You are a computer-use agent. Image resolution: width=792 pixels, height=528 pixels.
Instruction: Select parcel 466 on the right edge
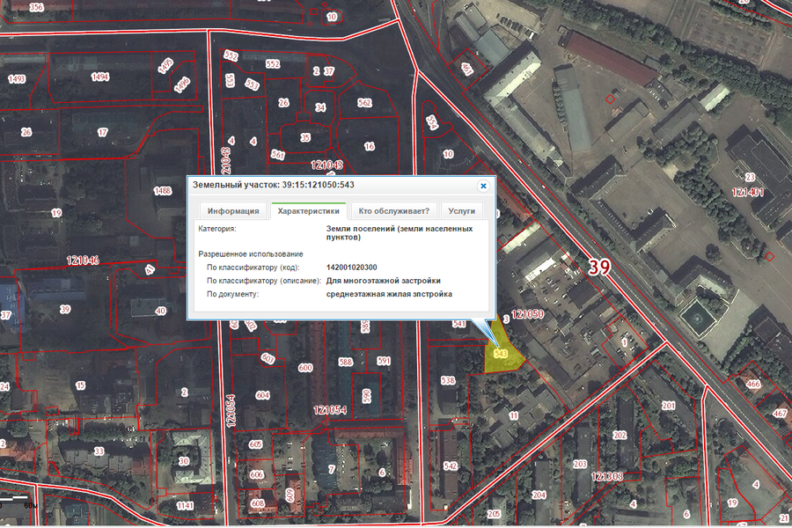point(753,385)
